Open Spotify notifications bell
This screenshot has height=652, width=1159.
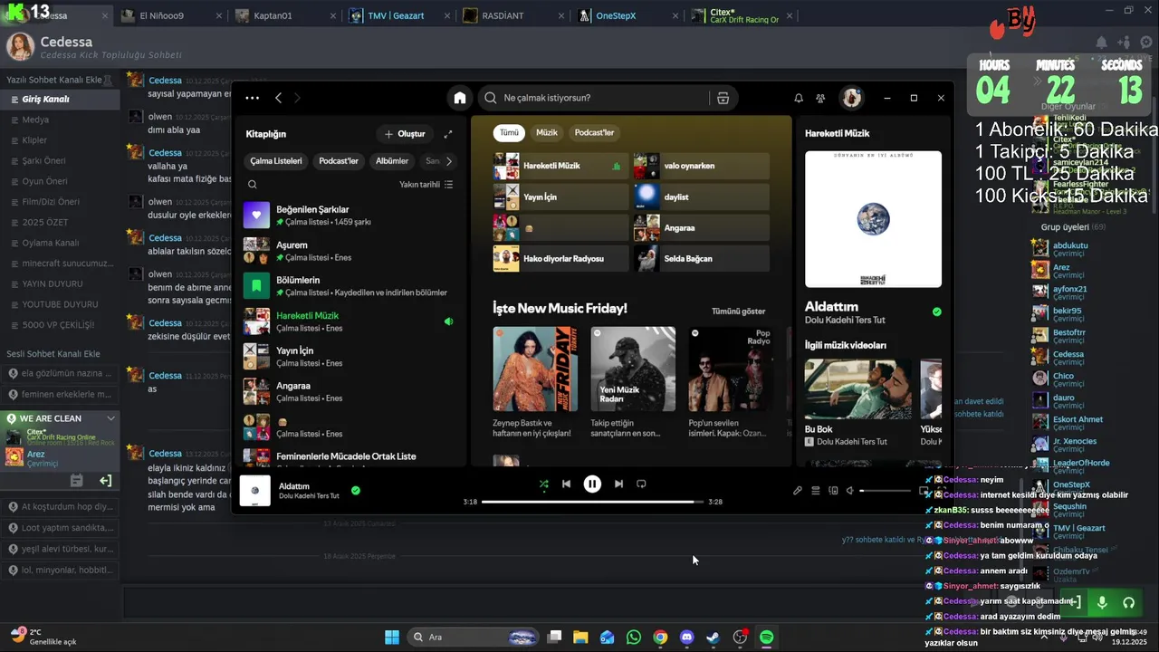point(799,98)
